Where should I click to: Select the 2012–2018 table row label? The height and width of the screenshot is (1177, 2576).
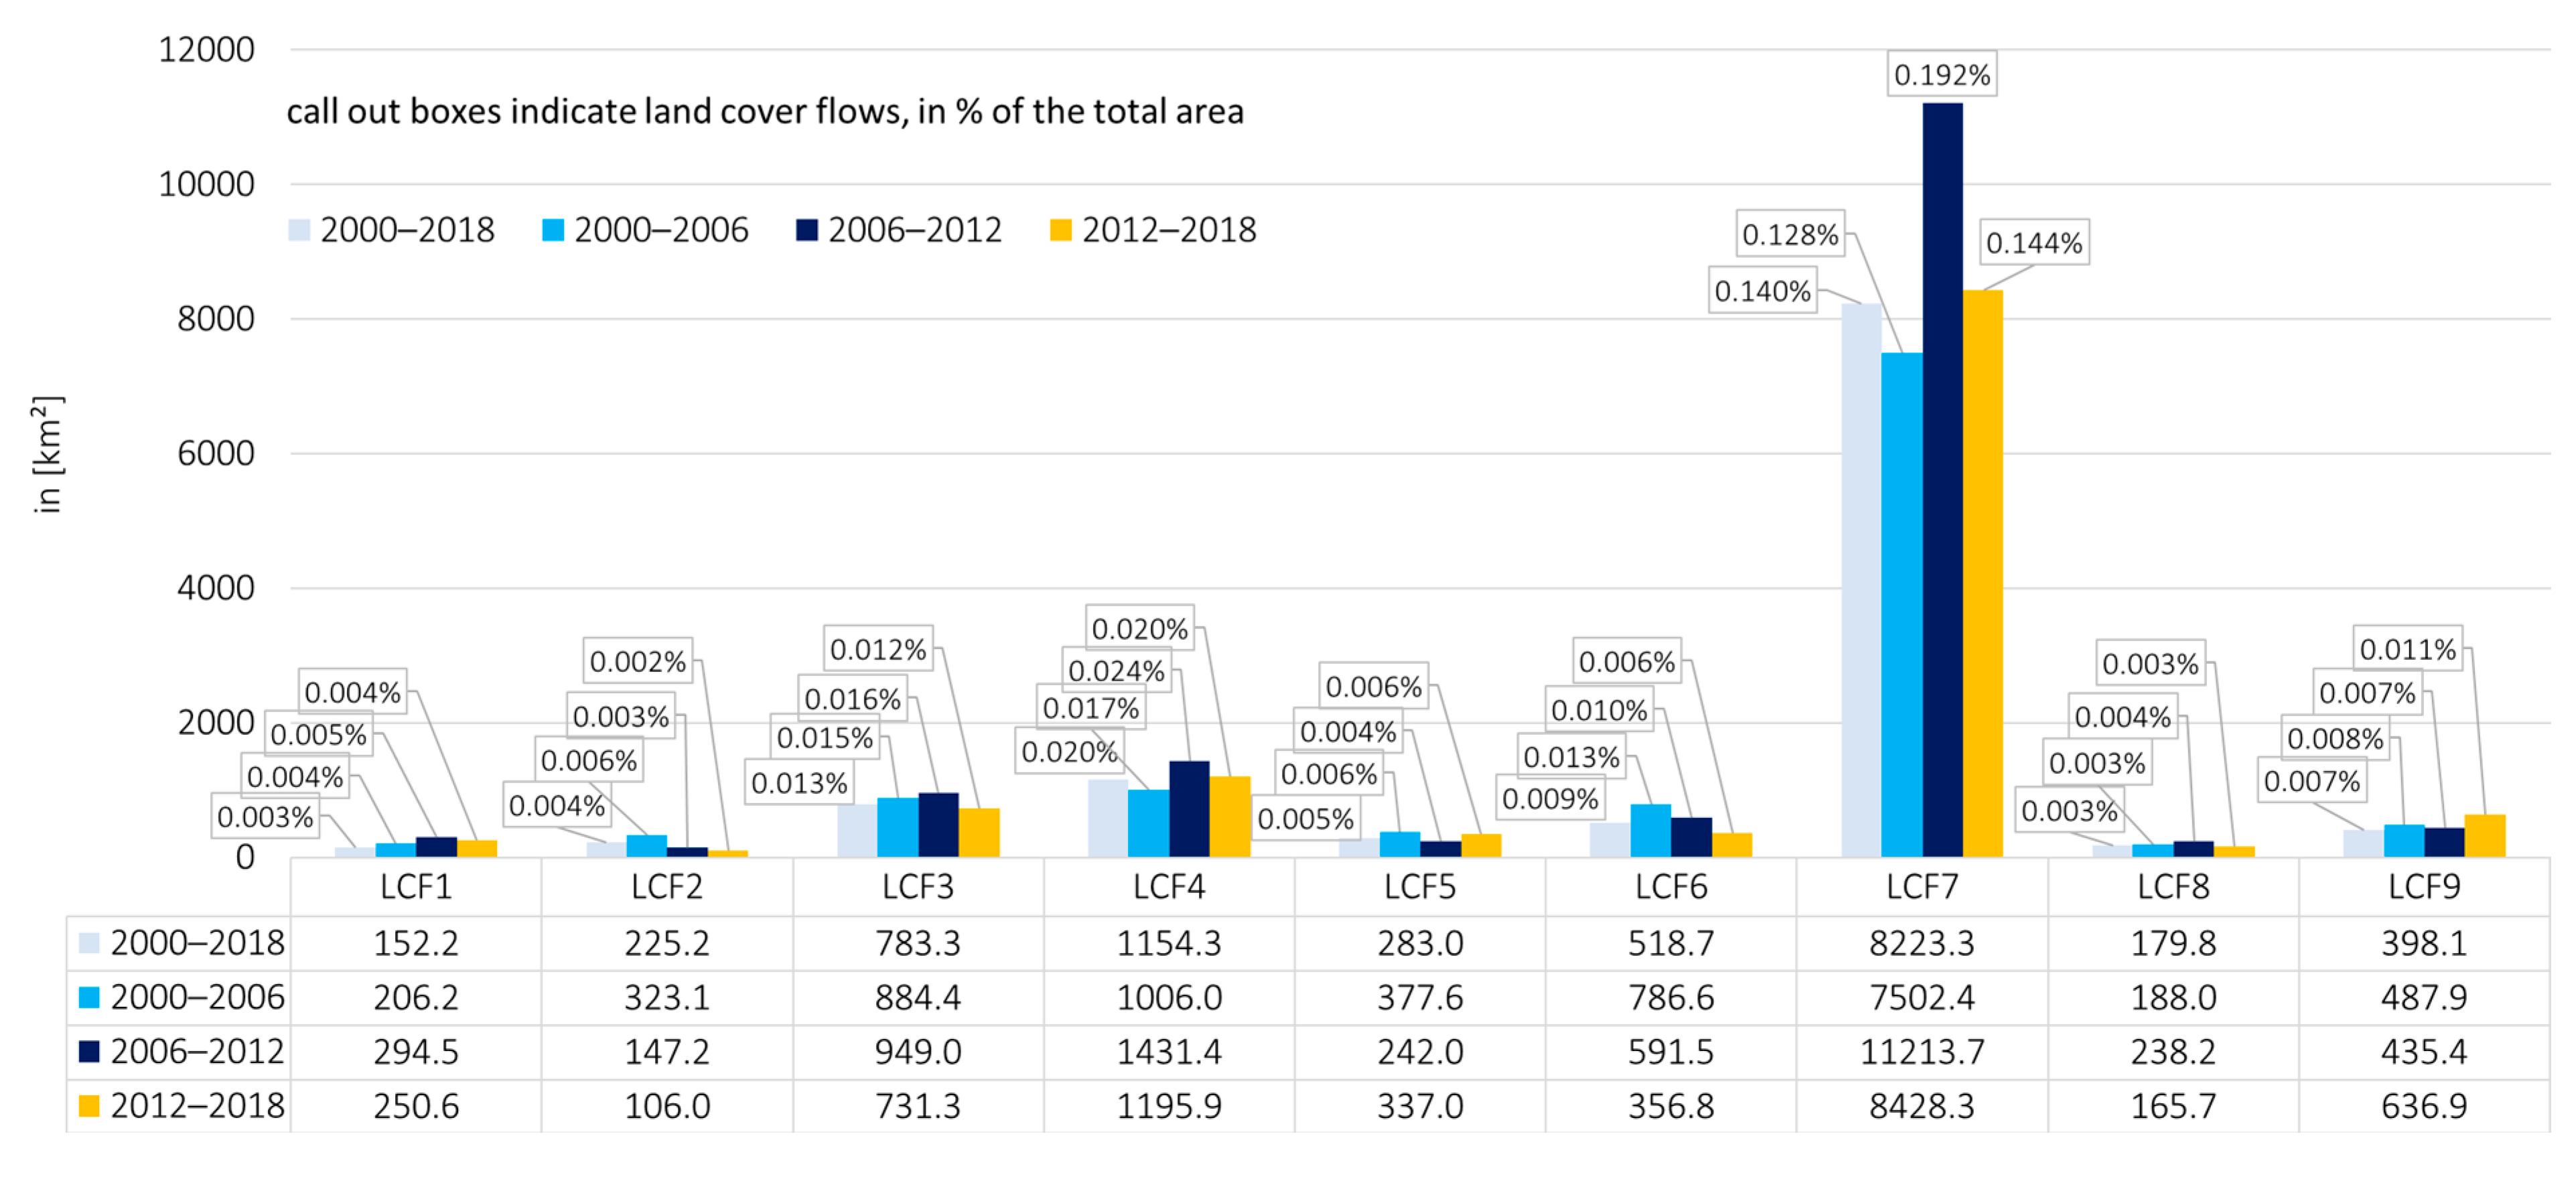pos(197,1105)
